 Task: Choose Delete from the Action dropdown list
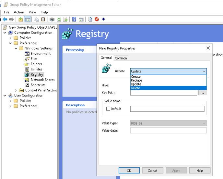(135, 88)
